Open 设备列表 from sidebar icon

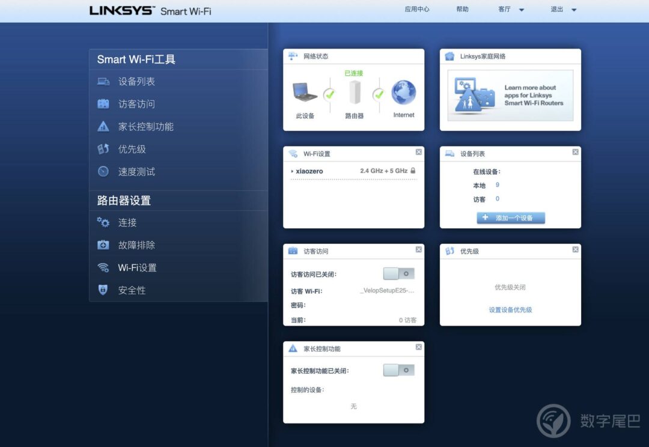coord(103,82)
